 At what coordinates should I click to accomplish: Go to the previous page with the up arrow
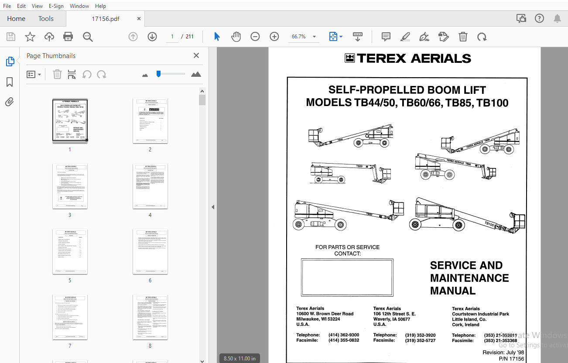pos(133,37)
